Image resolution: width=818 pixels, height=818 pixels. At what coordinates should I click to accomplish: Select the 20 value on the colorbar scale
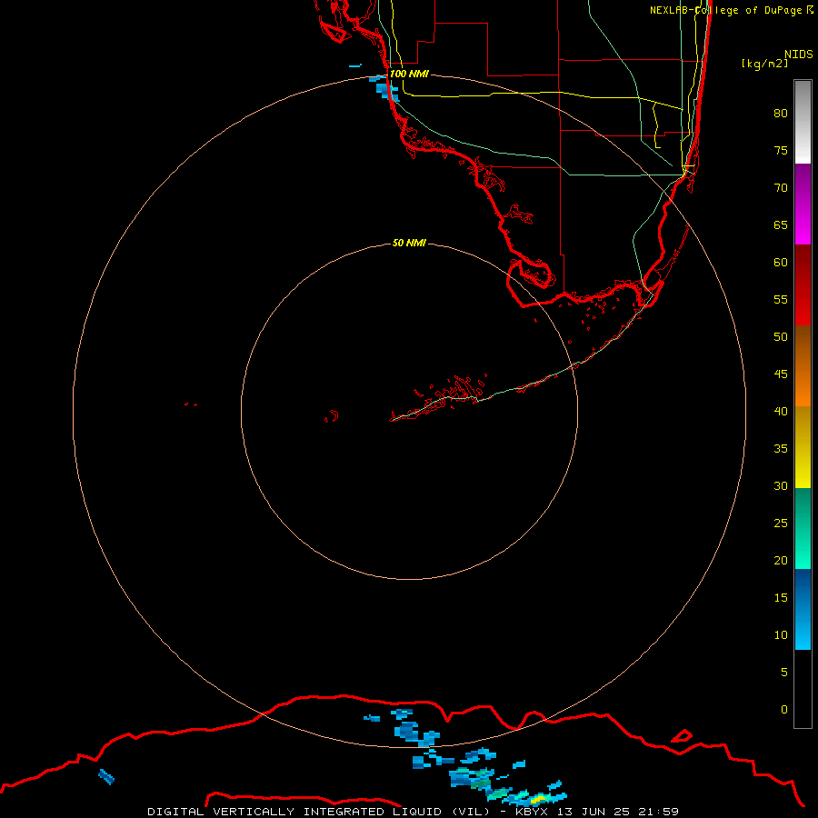pos(781,560)
